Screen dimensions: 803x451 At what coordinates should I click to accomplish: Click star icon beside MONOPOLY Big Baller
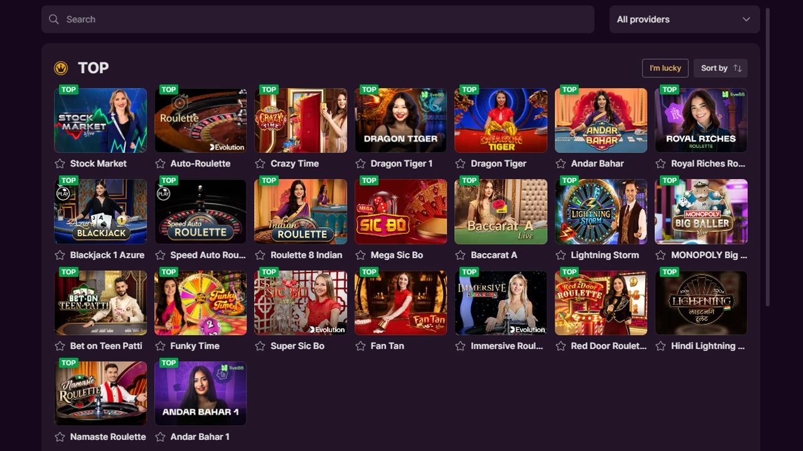point(661,255)
